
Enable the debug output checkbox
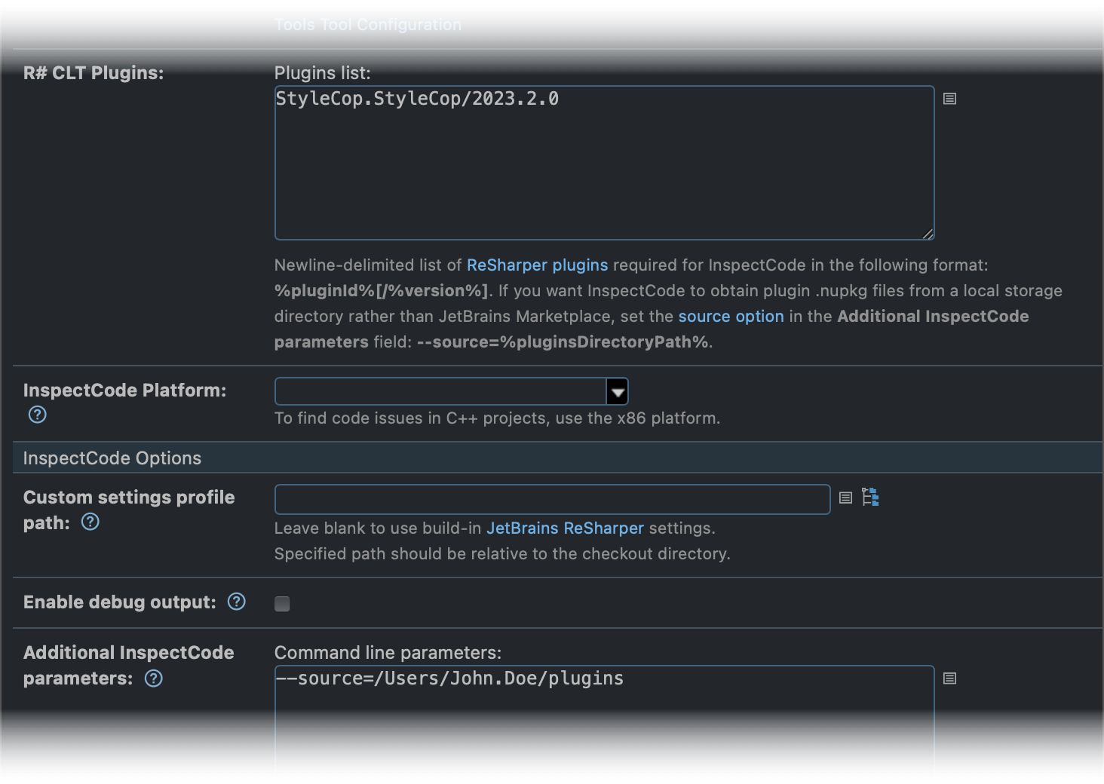click(x=282, y=603)
